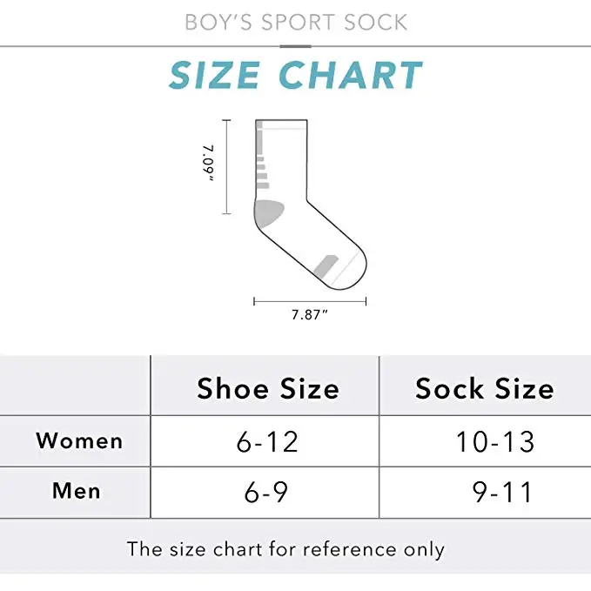Select the Women row label
This screenshot has width=591, height=591.
click(79, 440)
